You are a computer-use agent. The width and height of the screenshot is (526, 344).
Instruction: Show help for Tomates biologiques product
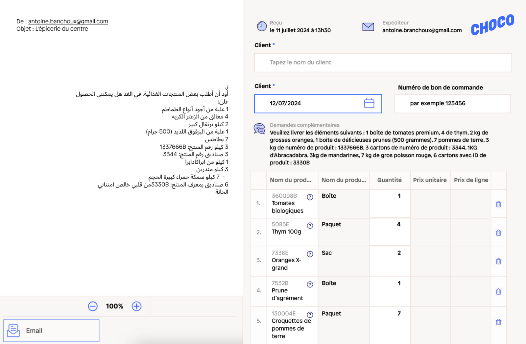(310, 197)
